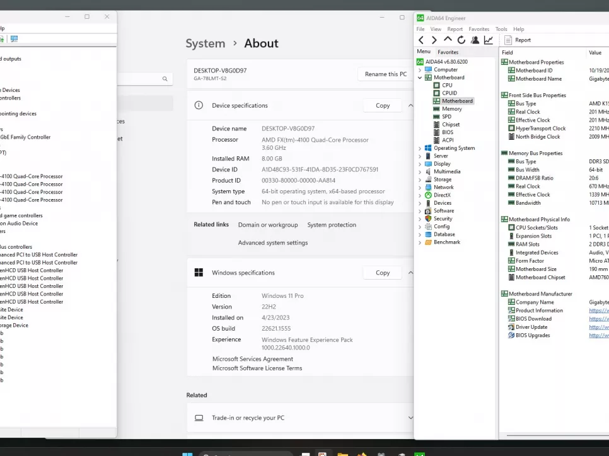Open Advanced system settings link
609x456 pixels.
click(x=273, y=243)
